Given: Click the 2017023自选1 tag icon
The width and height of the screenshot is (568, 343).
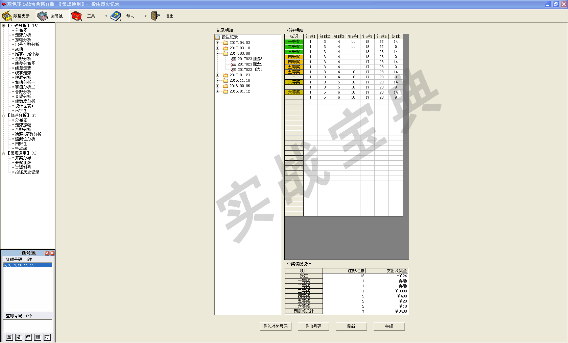Looking at the screenshot, I should pyautogui.click(x=234, y=70).
